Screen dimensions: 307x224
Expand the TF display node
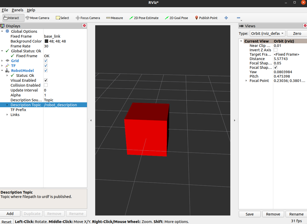coord(2,65)
